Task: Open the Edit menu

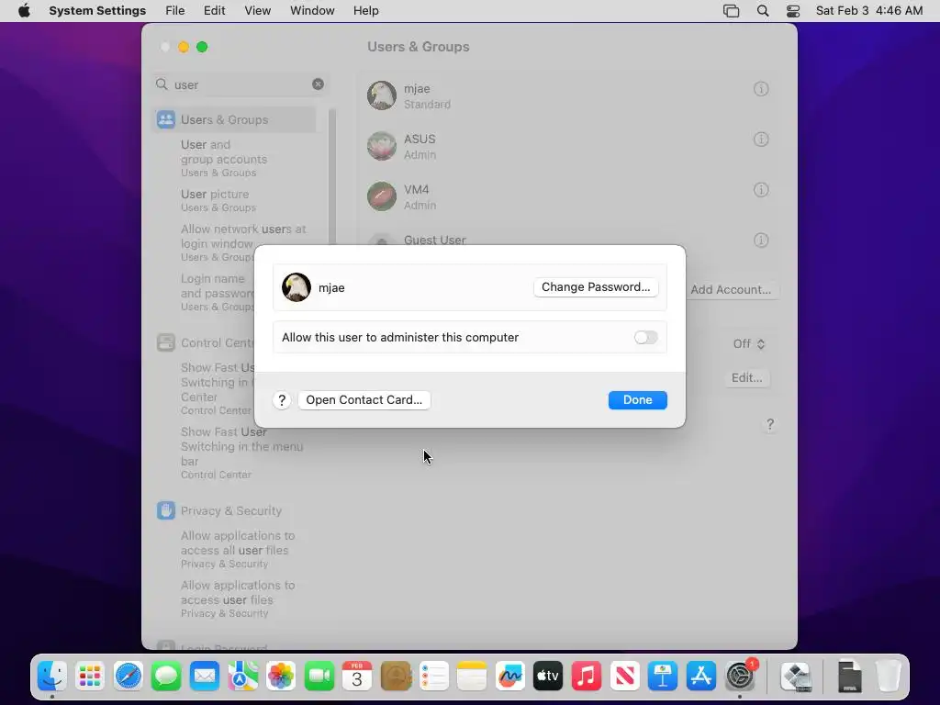Action: pos(214,11)
